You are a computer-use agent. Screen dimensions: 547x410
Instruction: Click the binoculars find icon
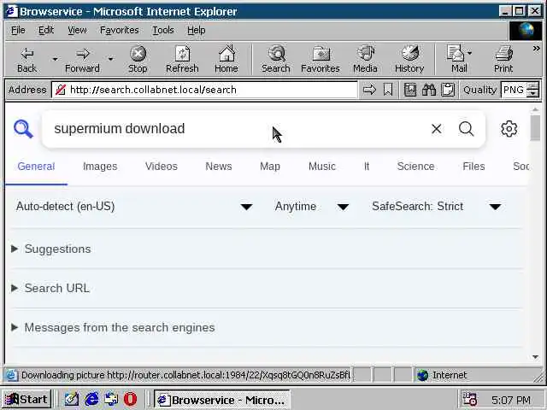coord(429,90)
